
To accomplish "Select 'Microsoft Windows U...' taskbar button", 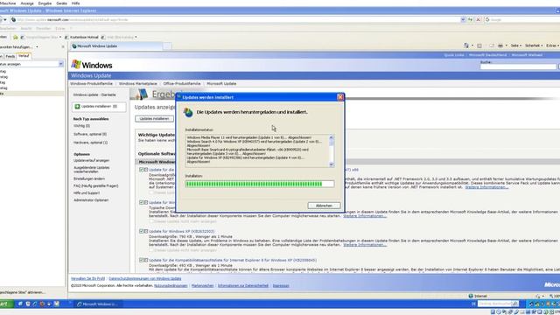I will click(97, 304).
